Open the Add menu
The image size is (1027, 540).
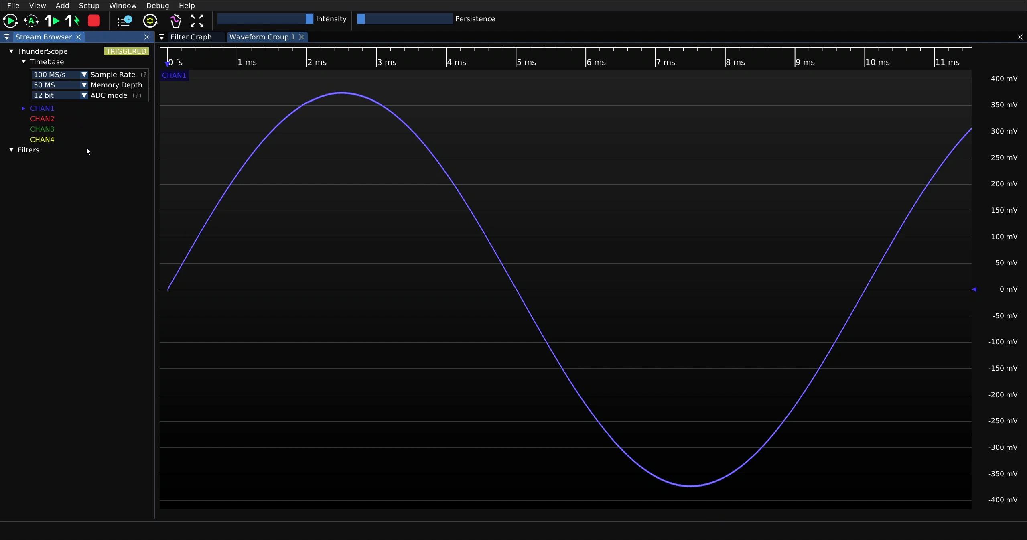click(x=62, y=6)
